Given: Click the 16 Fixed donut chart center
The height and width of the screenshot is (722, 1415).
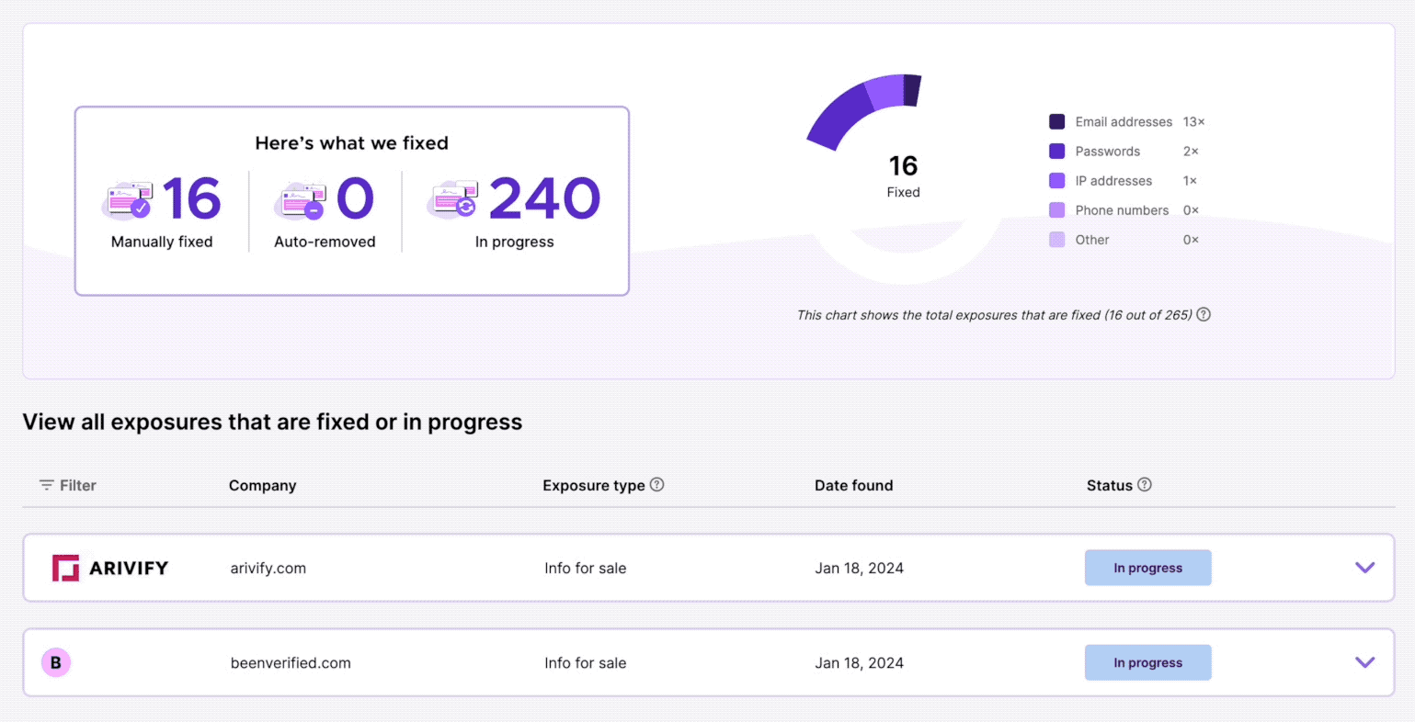Looking at the screenshot, I should tap(903, 175).
